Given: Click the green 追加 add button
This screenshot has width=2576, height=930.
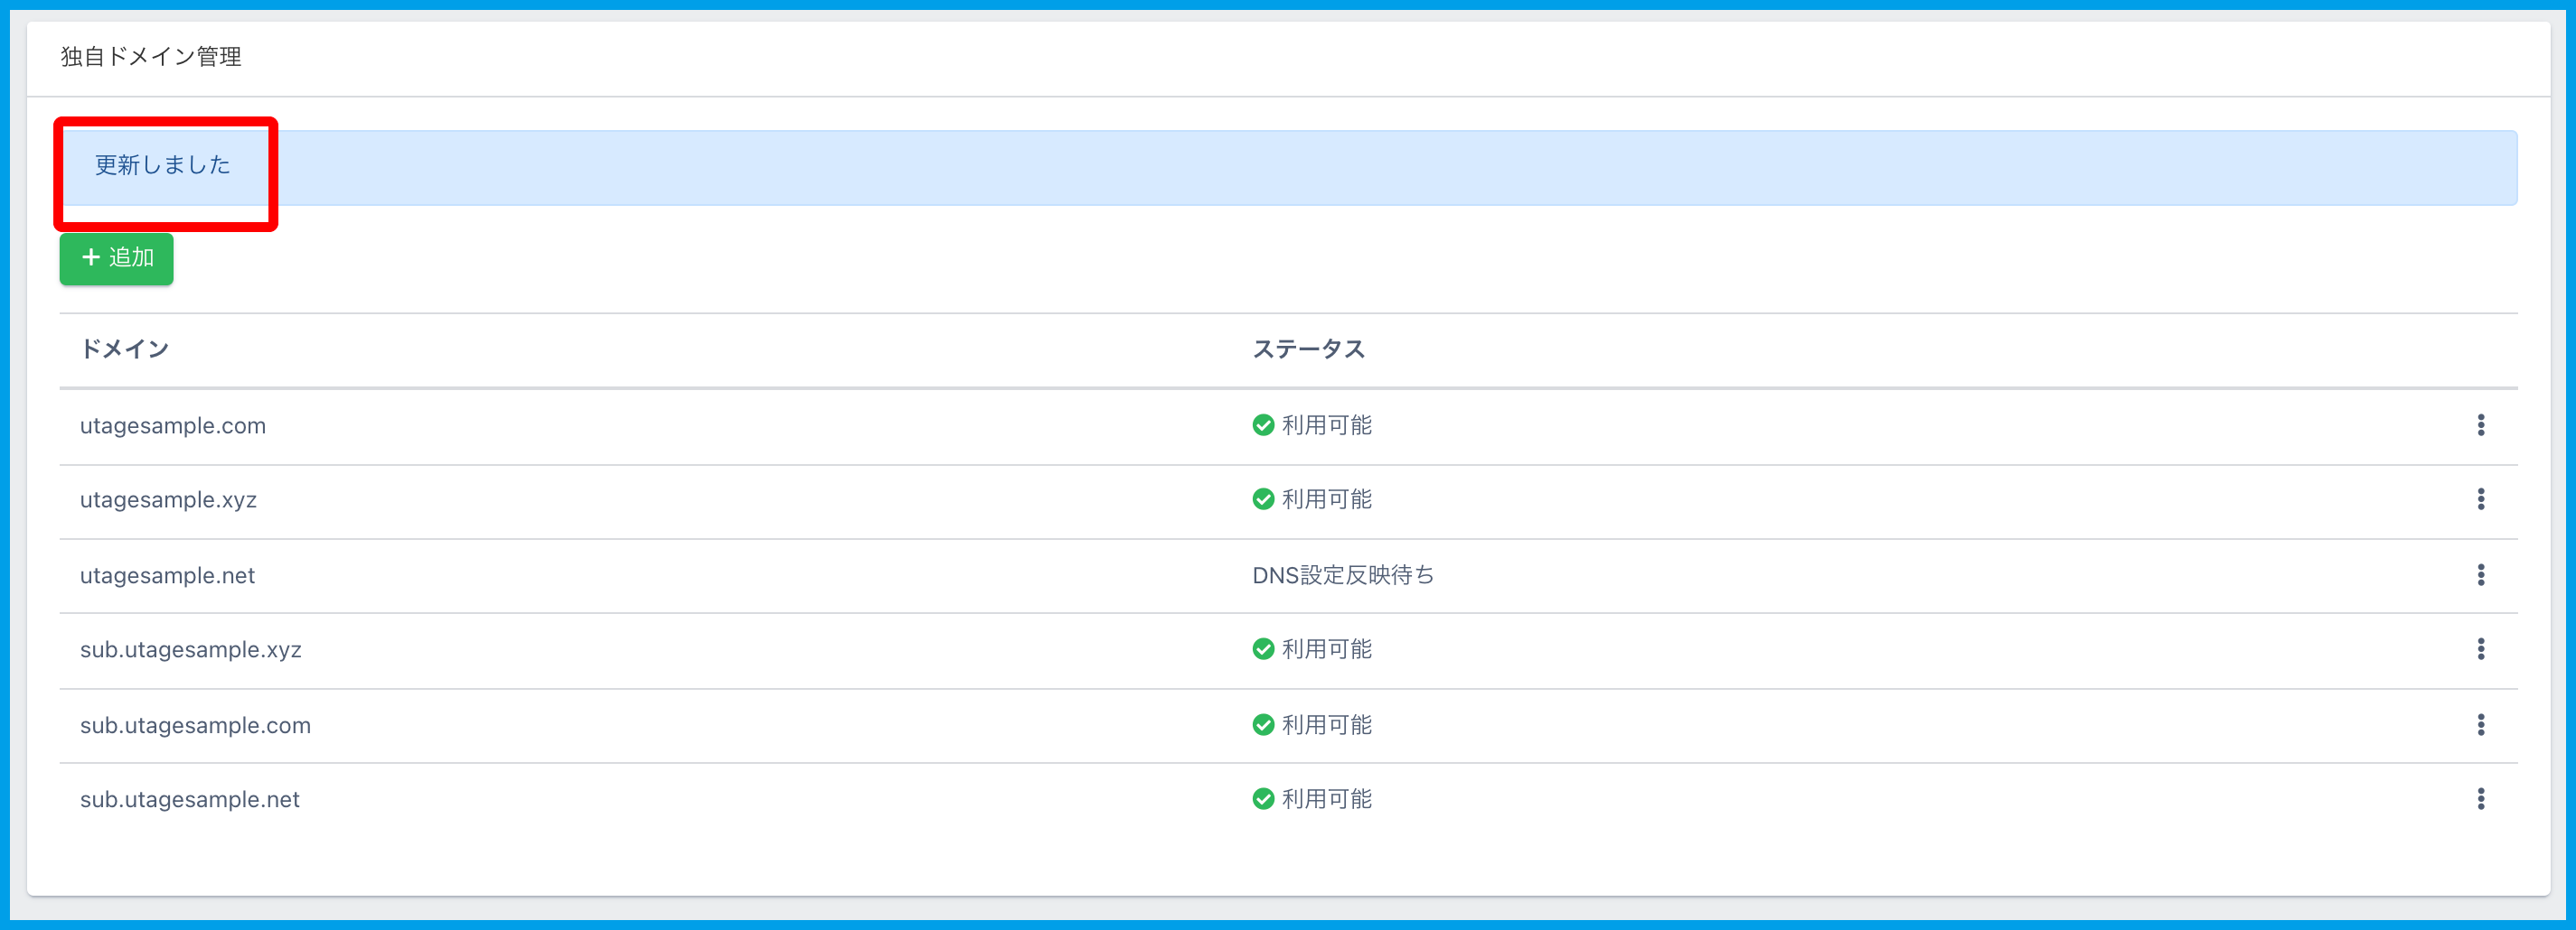Looking at the screenshot, I should pyautogui.click(x=116, y=259).
